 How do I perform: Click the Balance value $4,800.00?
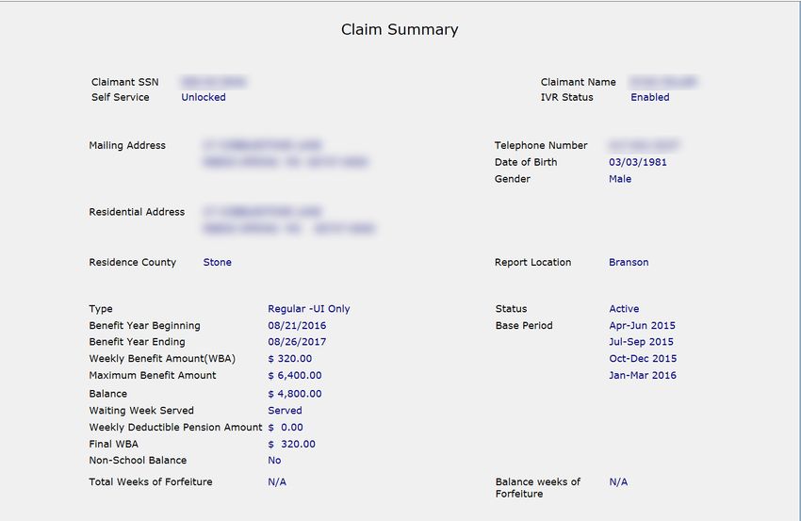pos(295,394)
